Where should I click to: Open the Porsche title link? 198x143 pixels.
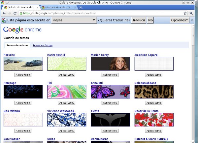pos(9,55)
